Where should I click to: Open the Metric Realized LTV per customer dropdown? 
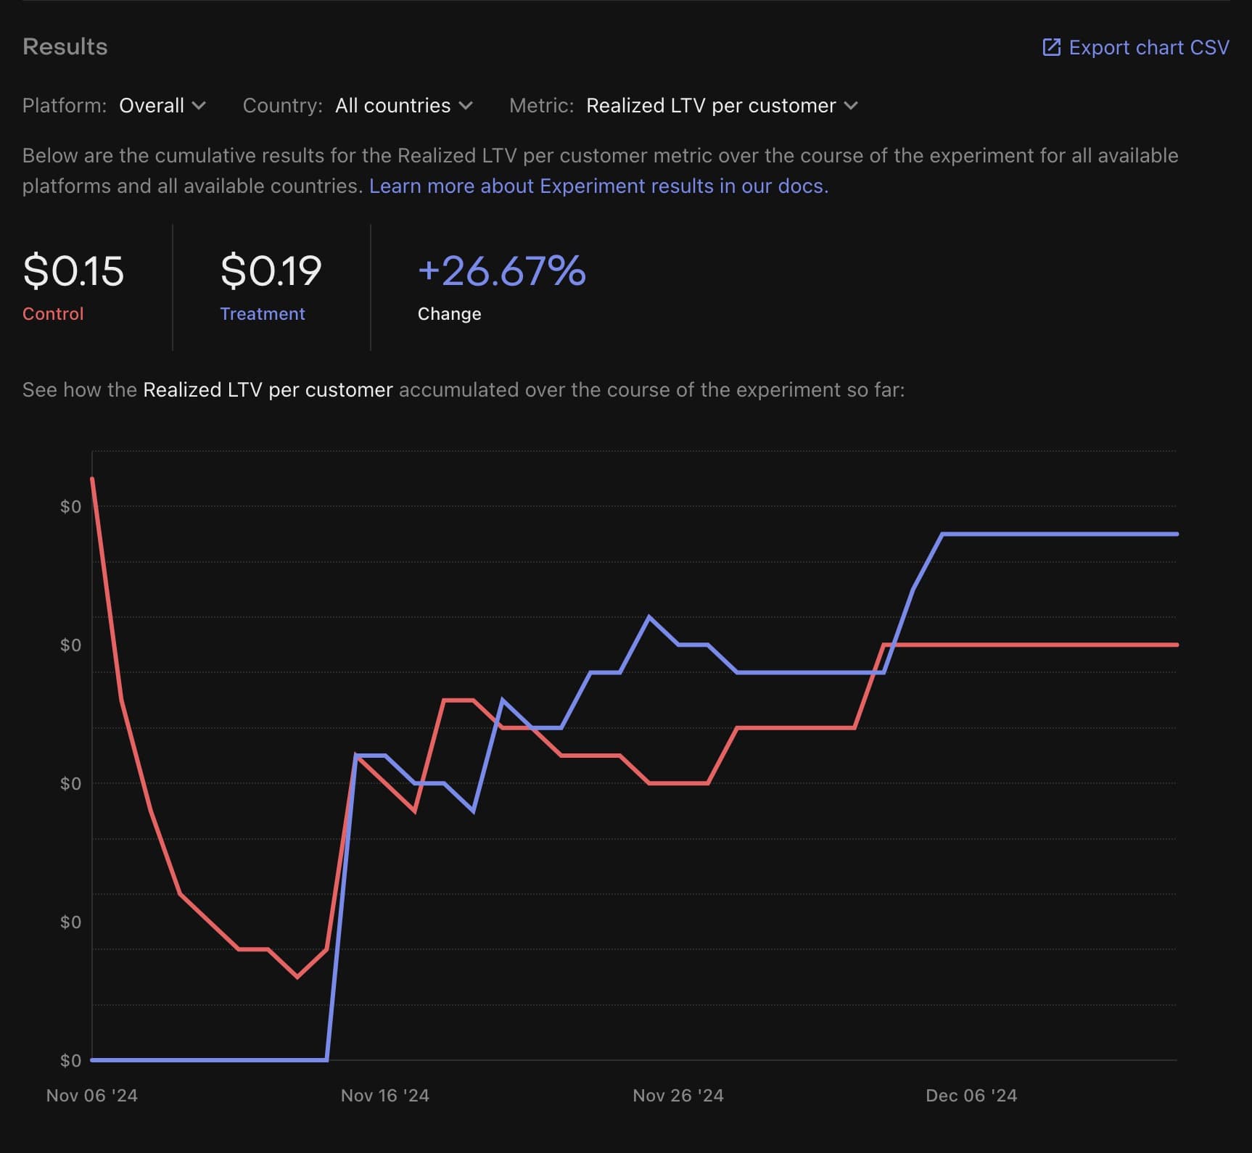(x=722, y=106)
